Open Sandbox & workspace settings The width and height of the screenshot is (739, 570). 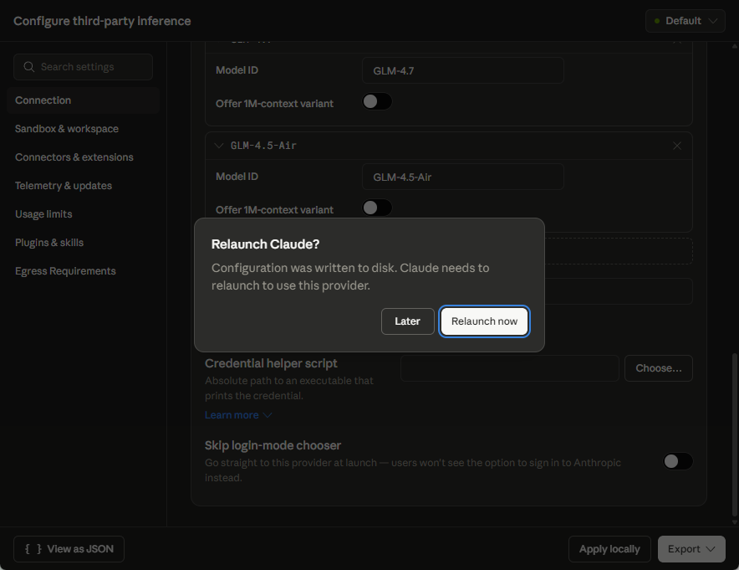(x=66, y=129)
